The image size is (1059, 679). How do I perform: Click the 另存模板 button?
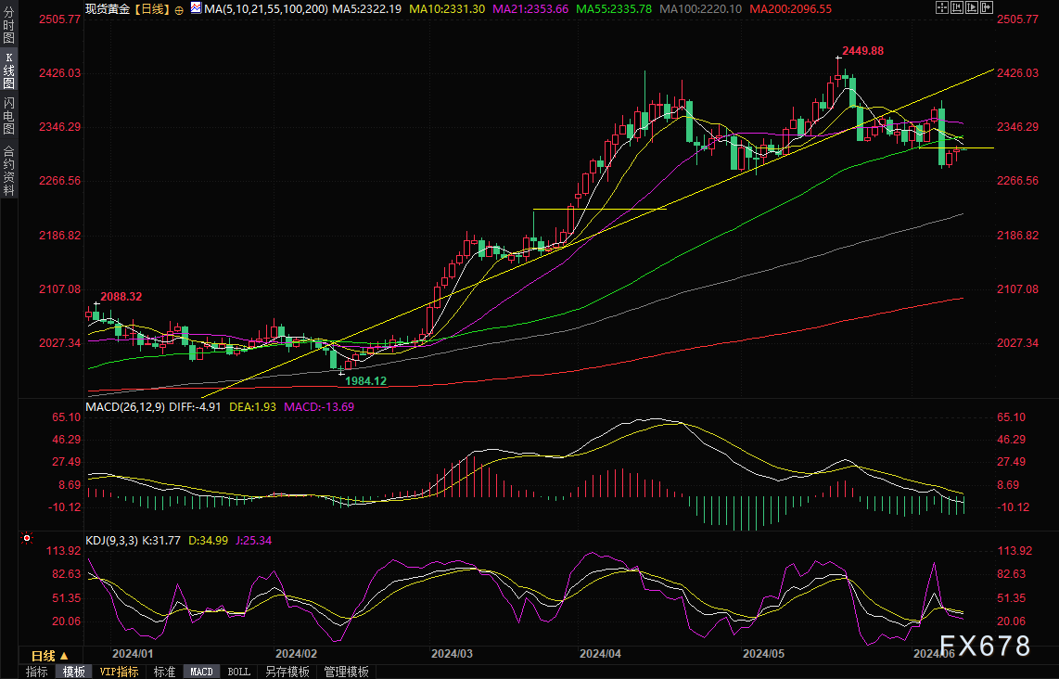pyautogui.click(x=287, y=672)
